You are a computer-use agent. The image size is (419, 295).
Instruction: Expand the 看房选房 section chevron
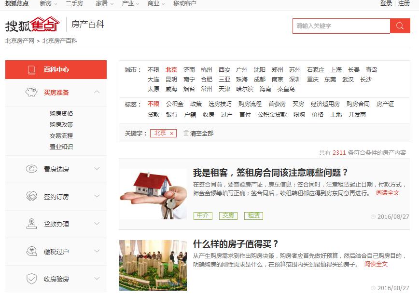pyautogui.click(x=97, y=169)
